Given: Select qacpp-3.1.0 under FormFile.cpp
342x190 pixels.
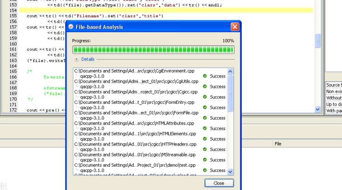Looking at the screenshot, I should (92, 118).
